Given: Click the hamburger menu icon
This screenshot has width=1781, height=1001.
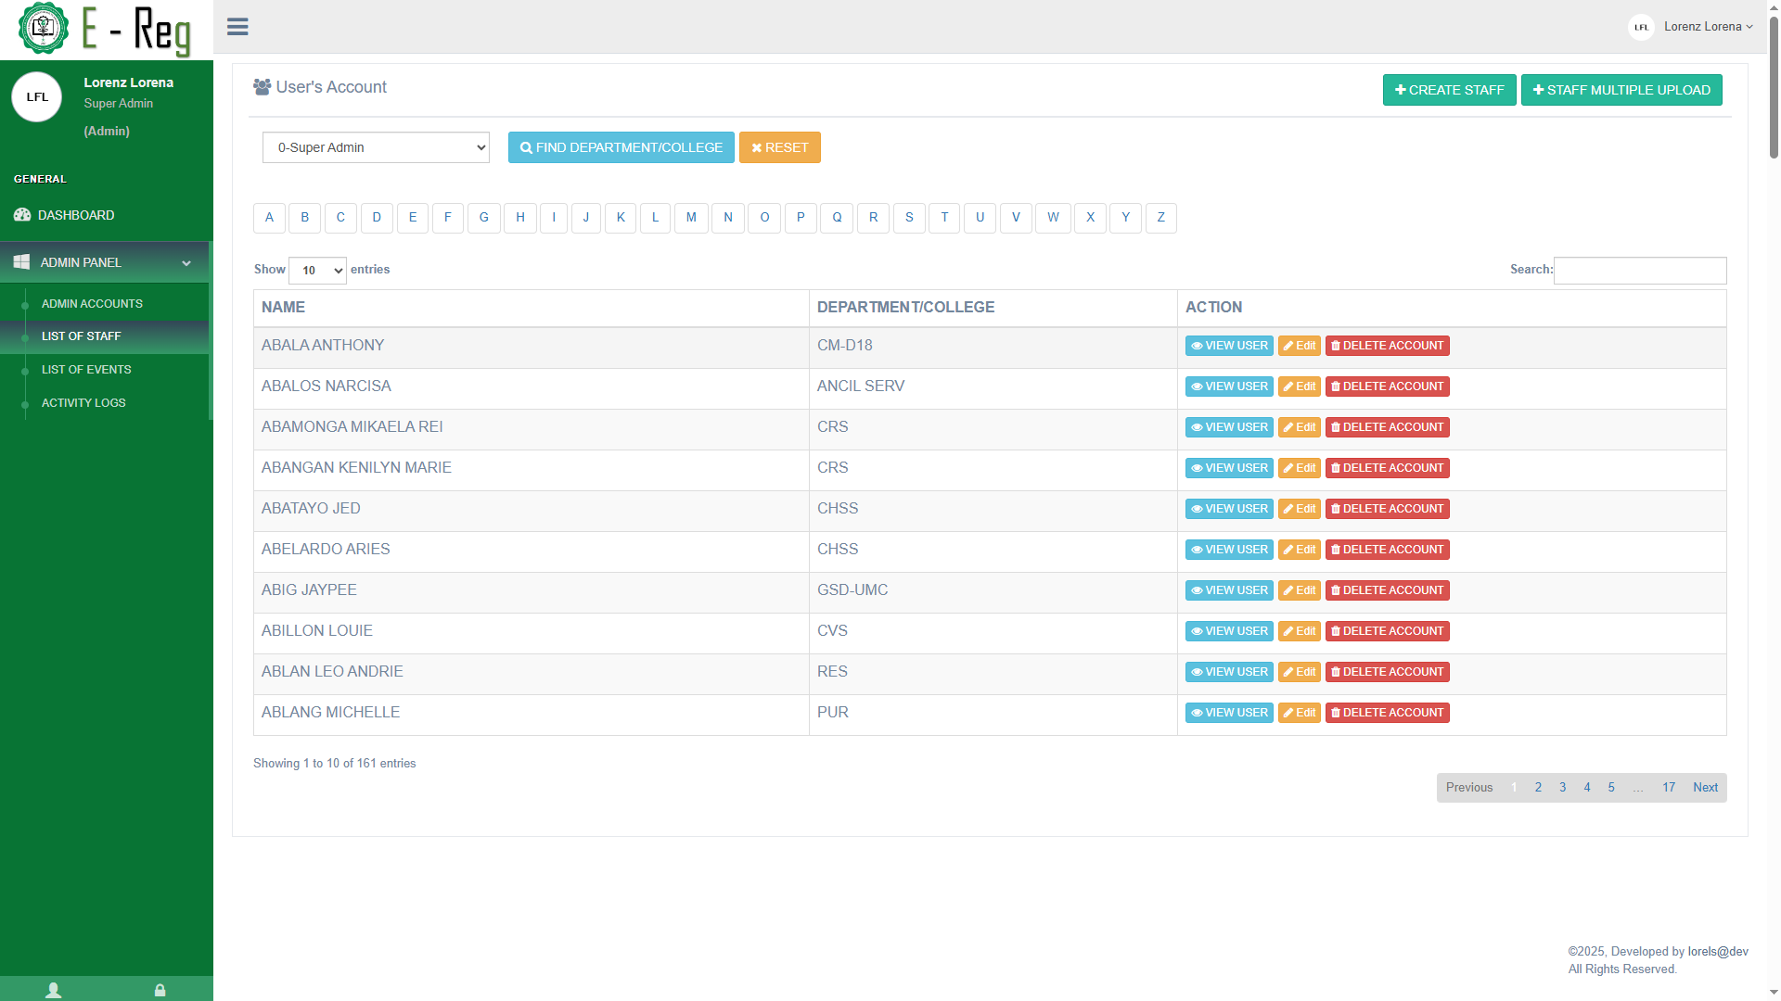Looking at the screenshot, I should click(x=237, y=27).
